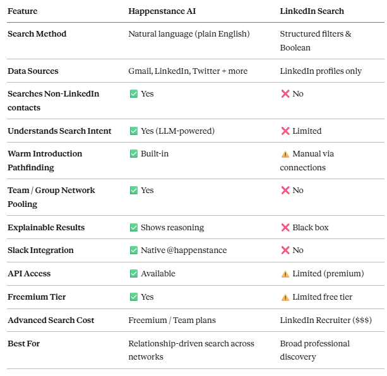Click the "Feature" column header
The width and height of the screenshot is (387, 376).
(x=23, y=11)
